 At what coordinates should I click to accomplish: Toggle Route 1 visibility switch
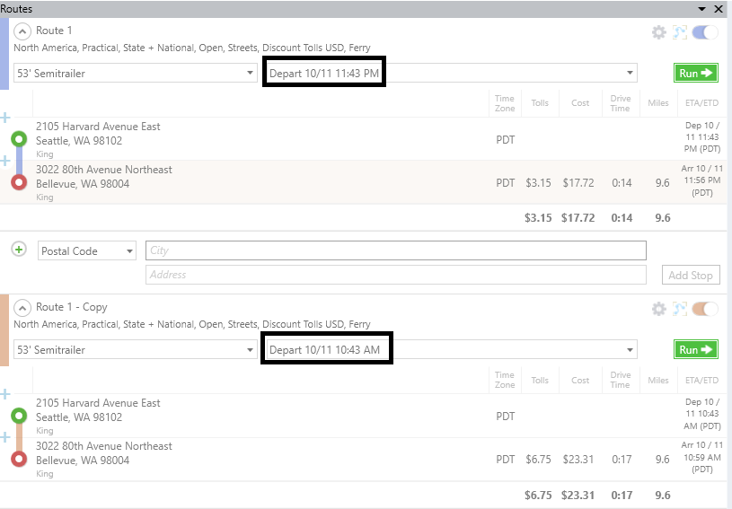[705, 32]
